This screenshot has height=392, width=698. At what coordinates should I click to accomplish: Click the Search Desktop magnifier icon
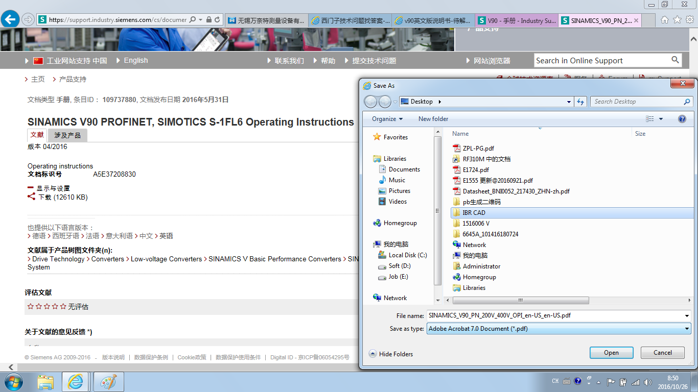(x=687, y=102)
